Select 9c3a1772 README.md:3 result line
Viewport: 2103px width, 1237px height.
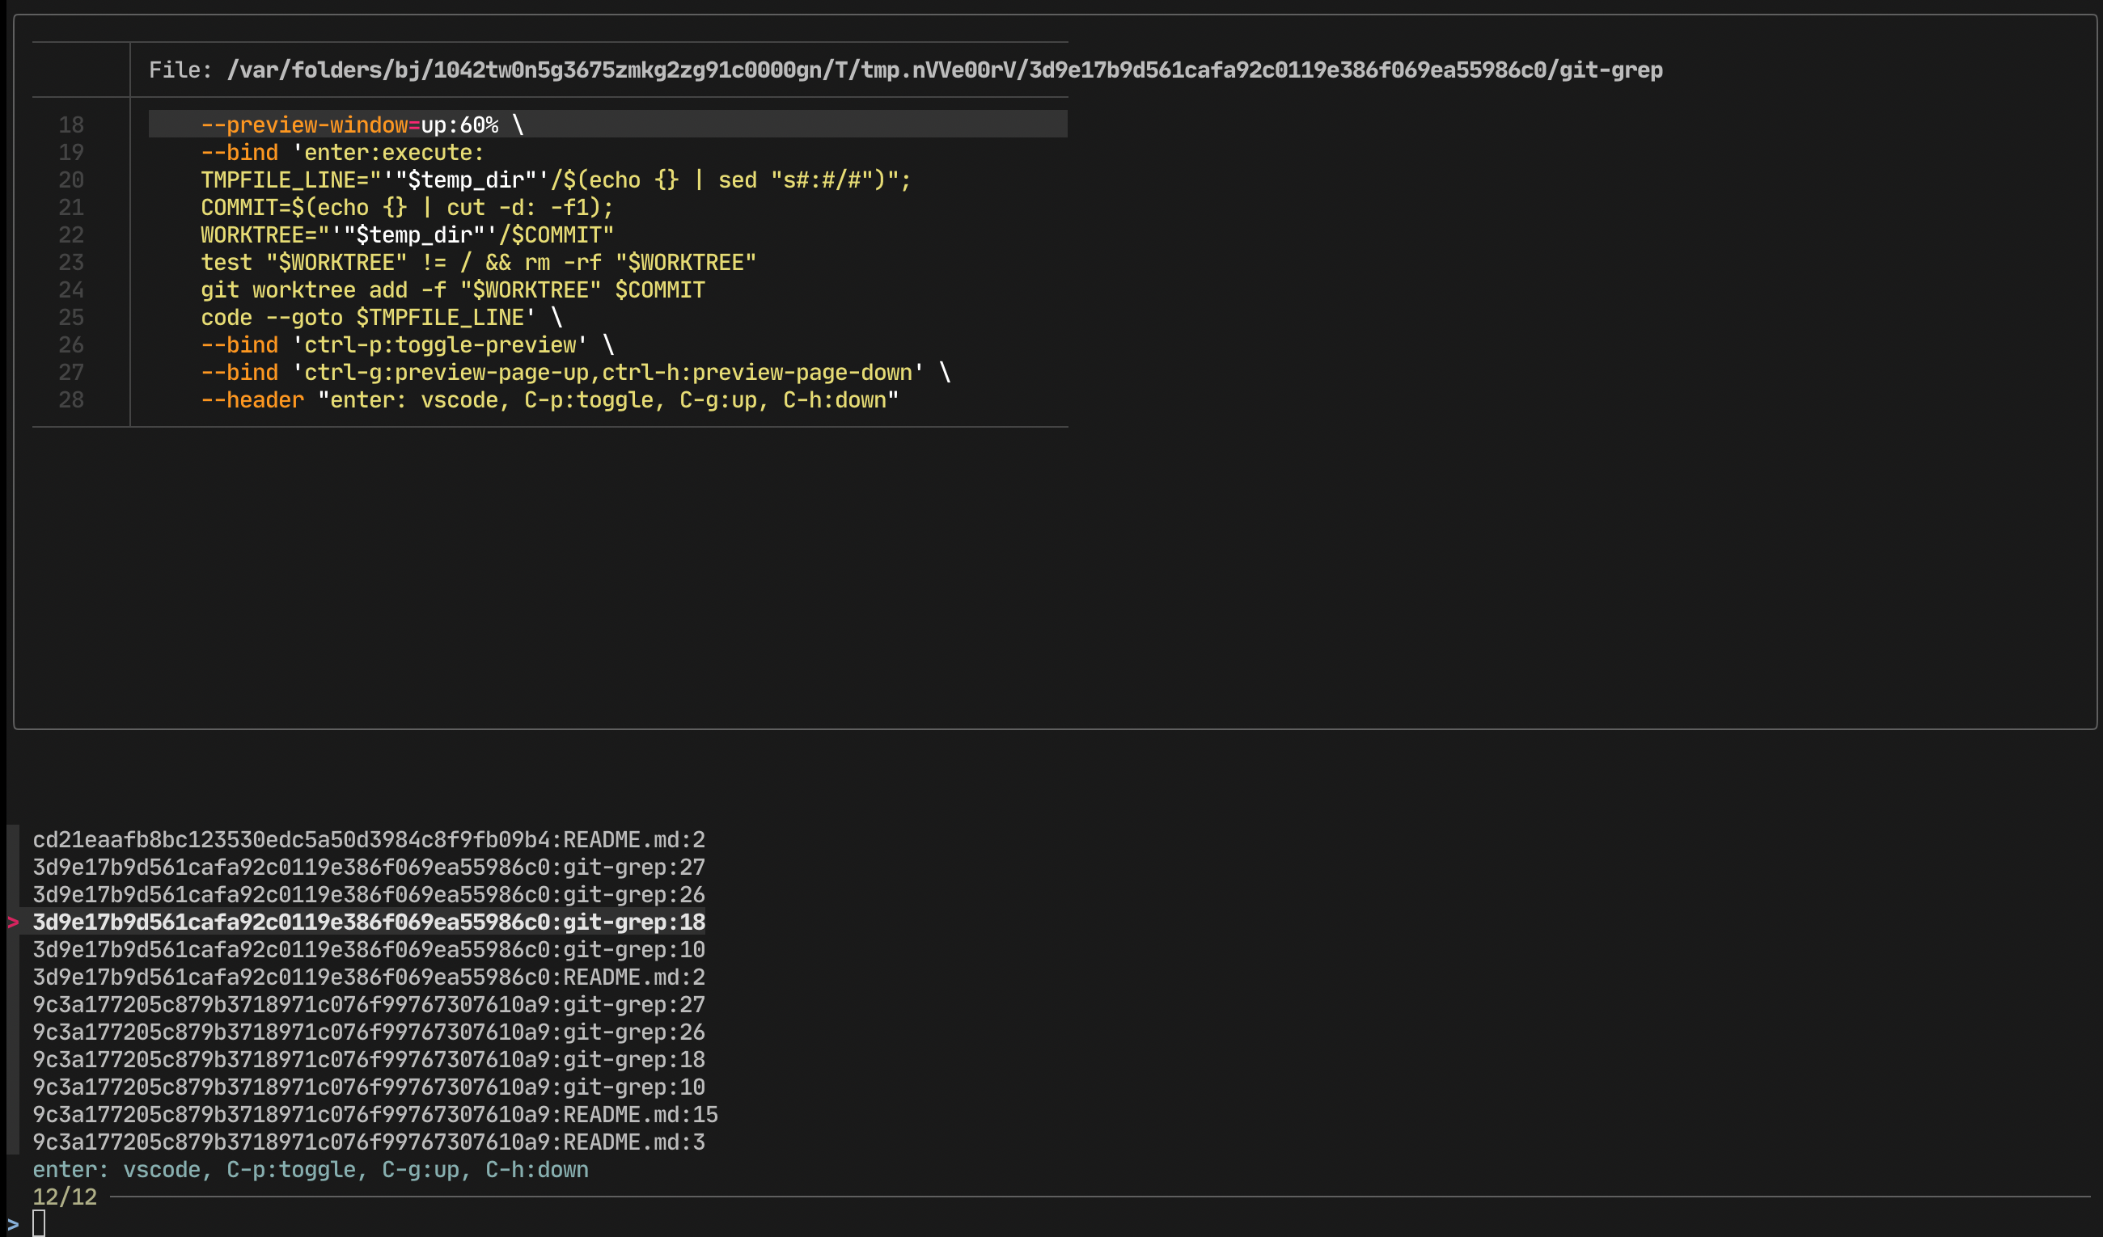pyautogui.click(x=368, y=1142)
